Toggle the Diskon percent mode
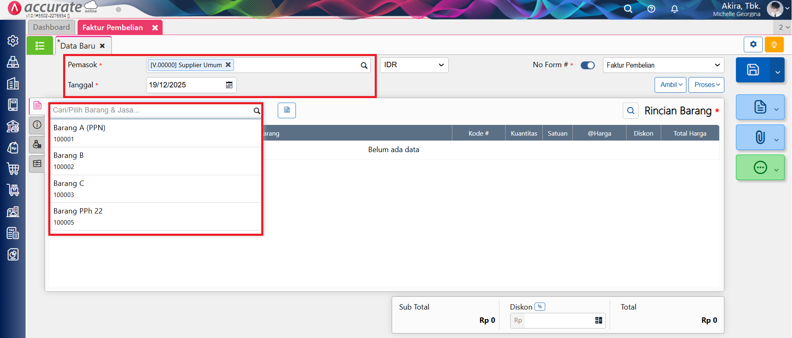 tap(539, 307)
